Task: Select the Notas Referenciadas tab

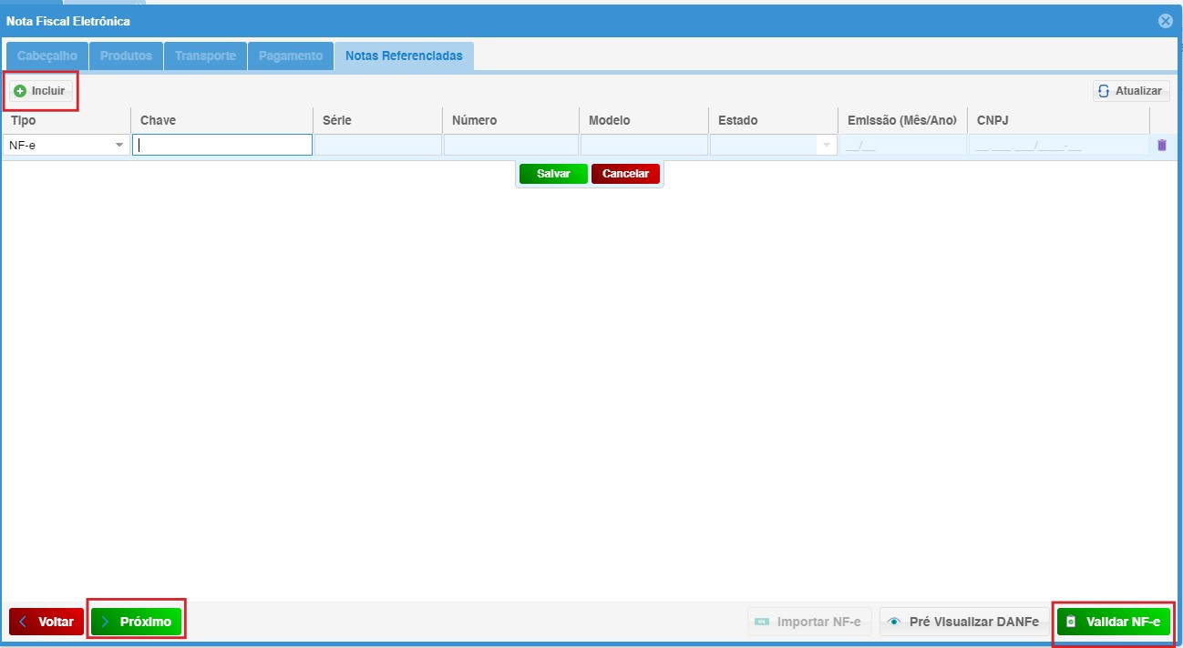Action: click(403, 56)
